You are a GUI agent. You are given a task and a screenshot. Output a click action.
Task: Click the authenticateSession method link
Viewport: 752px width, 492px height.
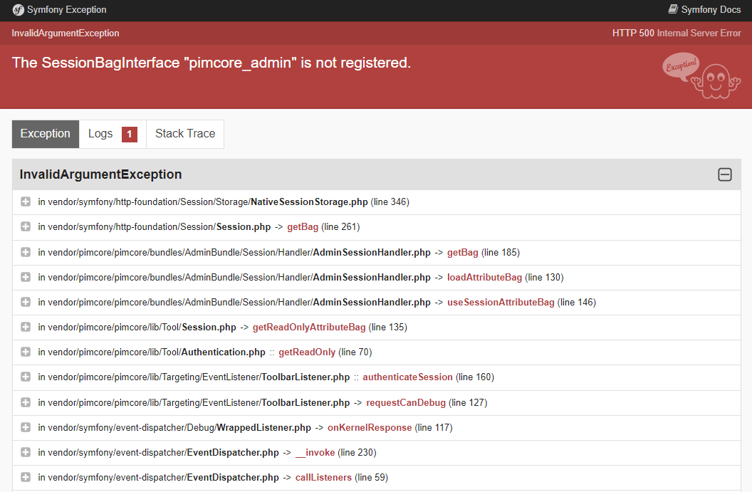[x=409, y=377]
